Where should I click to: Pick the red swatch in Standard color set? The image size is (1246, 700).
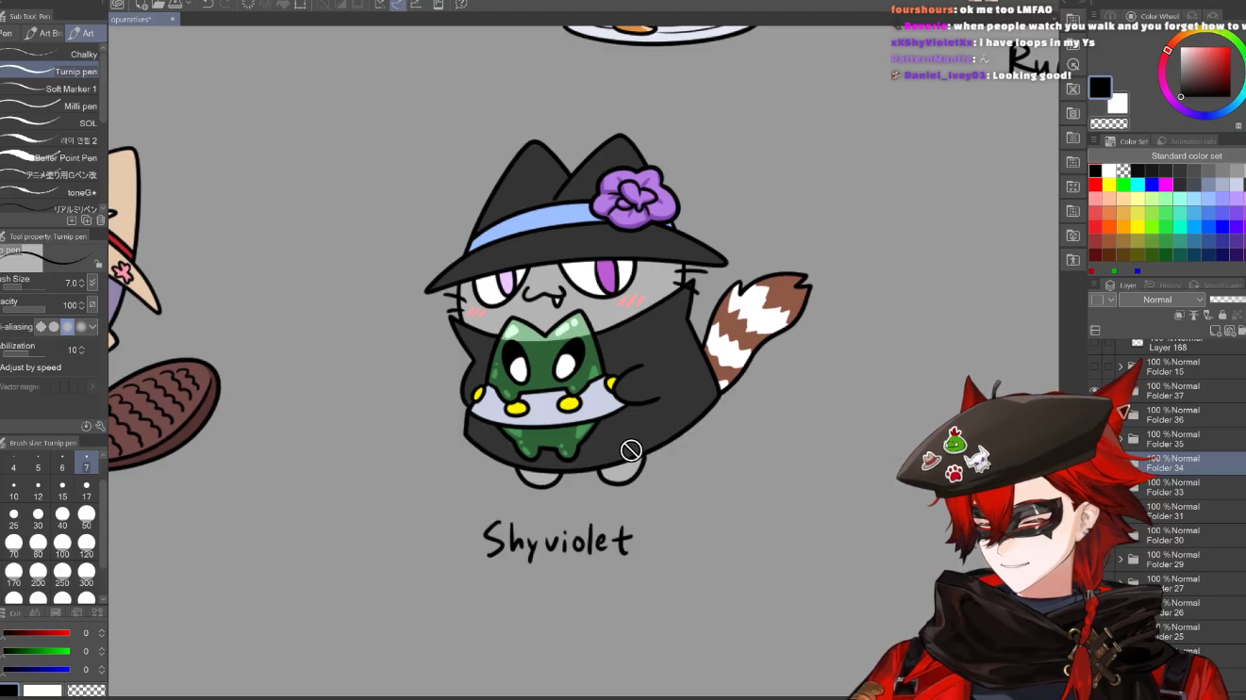(1095, 186)
